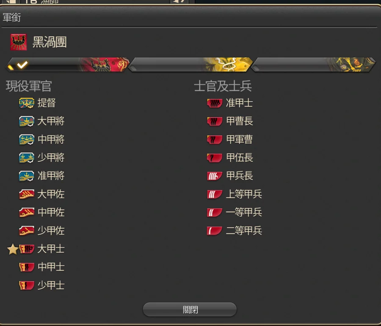381x326 pixels.
Task: Click the 大甲佐 red rank icon
Action: (27, 194)
